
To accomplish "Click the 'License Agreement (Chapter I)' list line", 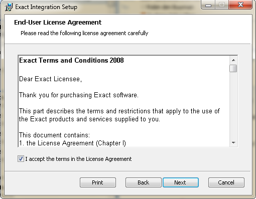I will point(72,143).
